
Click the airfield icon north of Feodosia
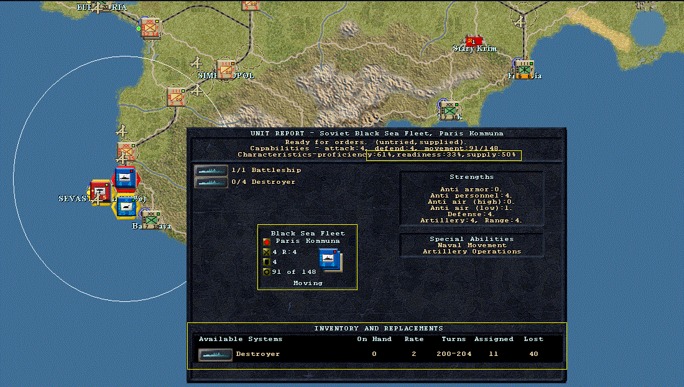(520, 21)
